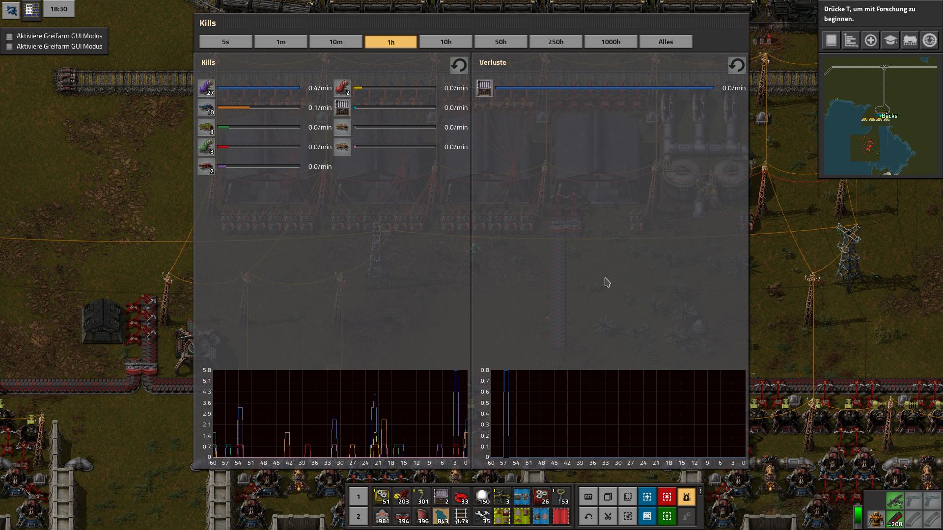
Task: Click the cut (scissors) tool
Action: 608,516
